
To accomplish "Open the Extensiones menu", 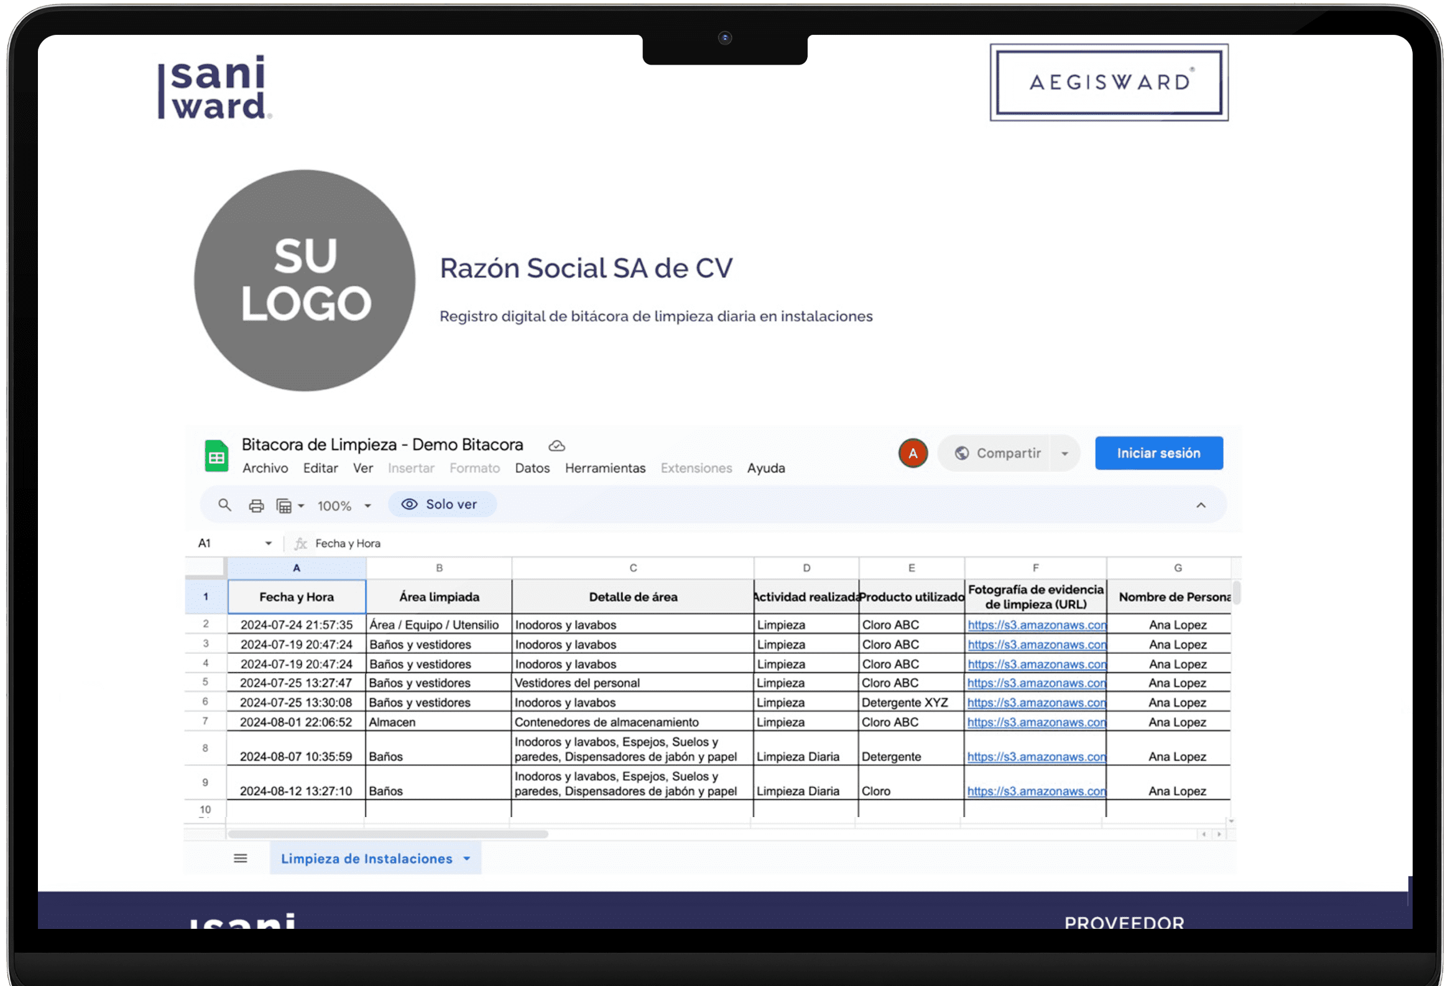I will pyautogui.click(x=696, y=468).
